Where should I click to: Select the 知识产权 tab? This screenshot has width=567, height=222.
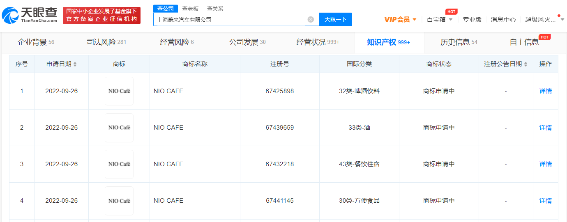(x=388, y=42)
